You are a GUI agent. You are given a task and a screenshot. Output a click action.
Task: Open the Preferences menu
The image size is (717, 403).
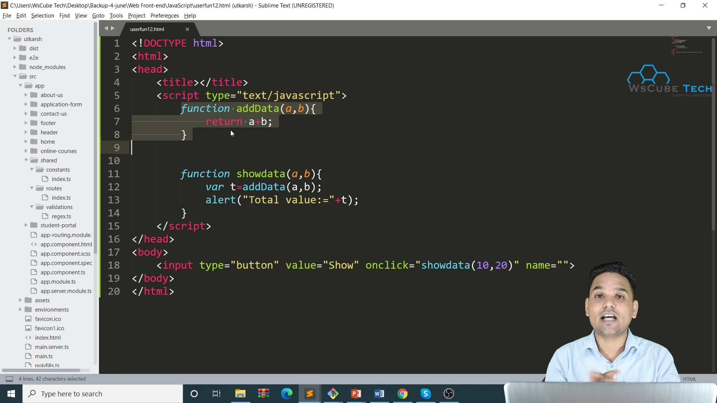click(x=164, y=15)
